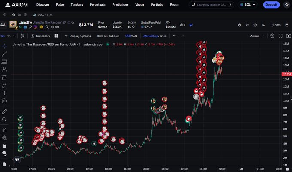Share the Jimothy token
292x172 pixels.
(x=69, y=22)
